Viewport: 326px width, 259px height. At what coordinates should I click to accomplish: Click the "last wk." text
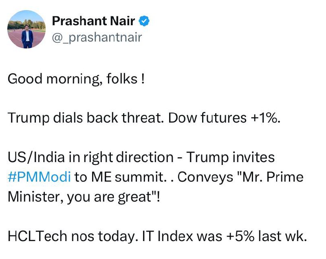pyautogui.click(x=284, y=237)
